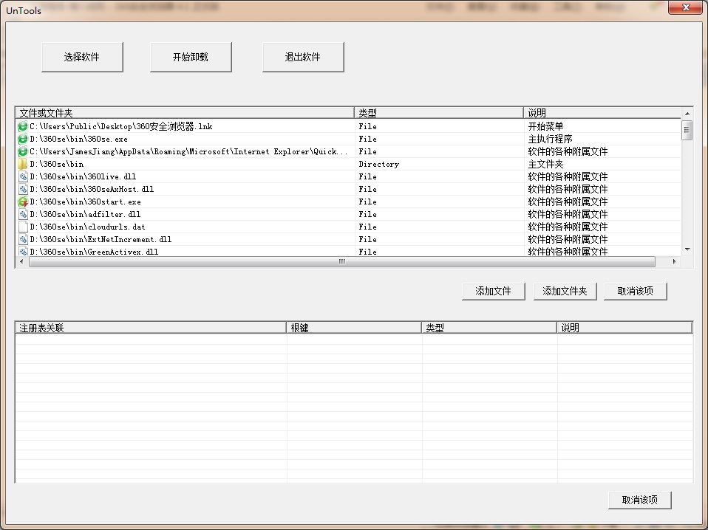
Task: Click the 选择软件 button
Action: click(82, 58)
